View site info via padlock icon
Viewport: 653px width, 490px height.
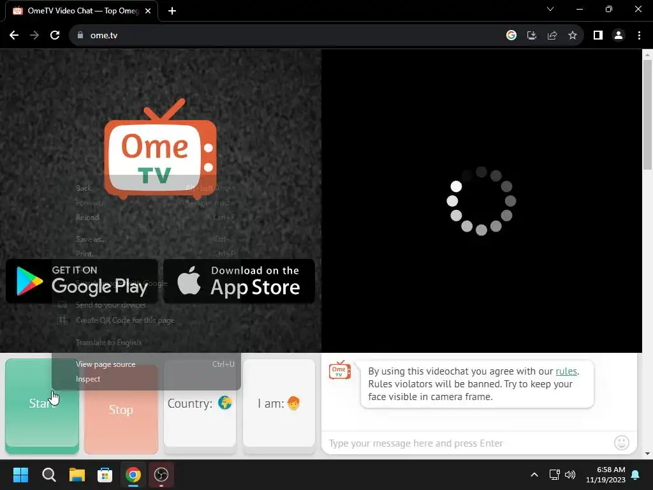tap(80, 36)
